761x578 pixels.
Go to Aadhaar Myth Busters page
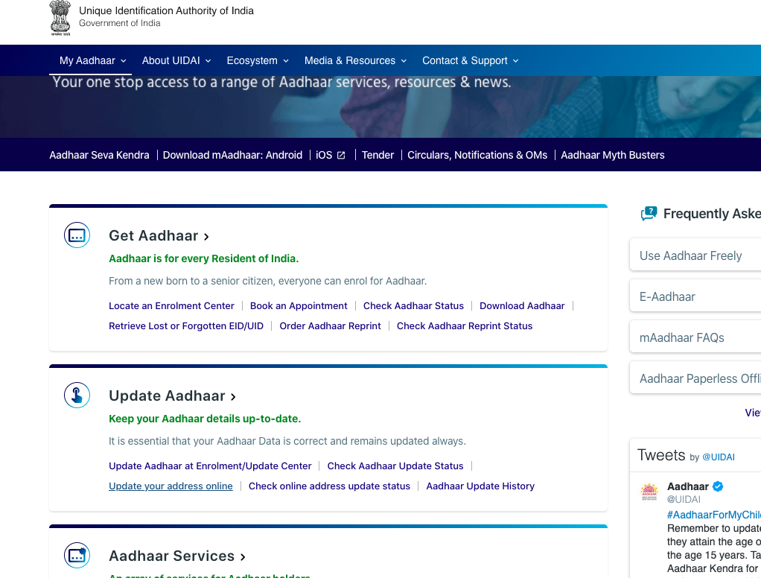(612, 155)
